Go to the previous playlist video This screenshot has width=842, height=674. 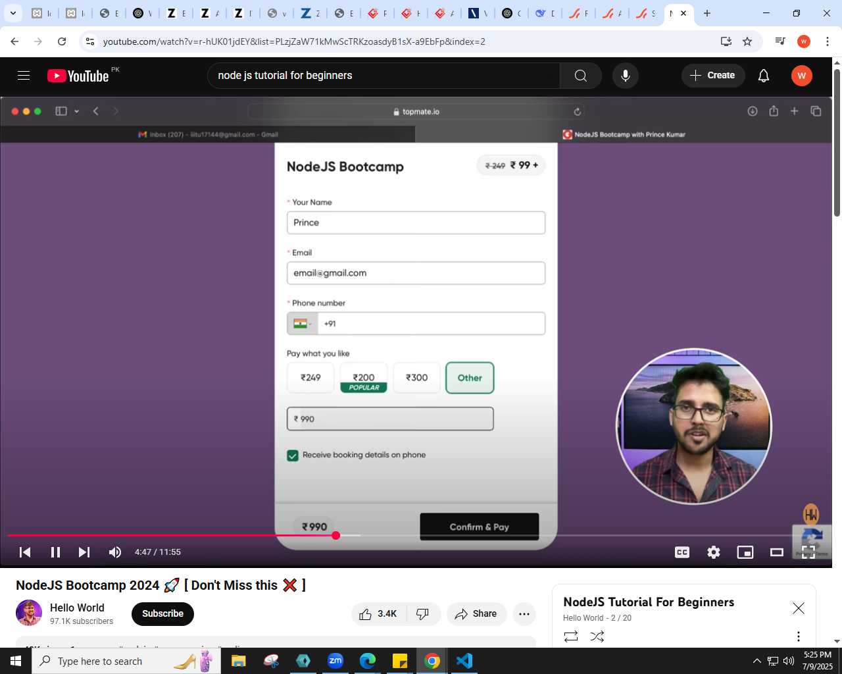click(25, 552)
